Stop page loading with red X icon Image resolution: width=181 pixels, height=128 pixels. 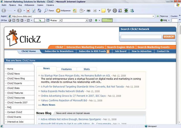[28, 11]
